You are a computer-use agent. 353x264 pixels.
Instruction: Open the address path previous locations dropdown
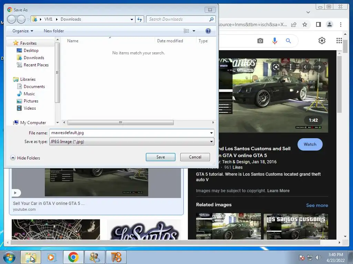pyautogui.click(x=132, y=19)
